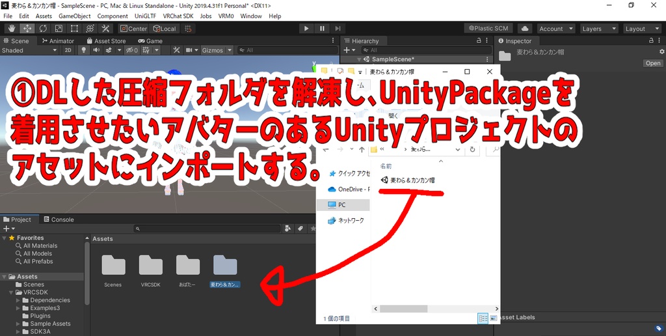Image resolution: width=666 pixels, height=336 pixels.
Task: Open the cloud services icon
Action: tap(525, 29)
